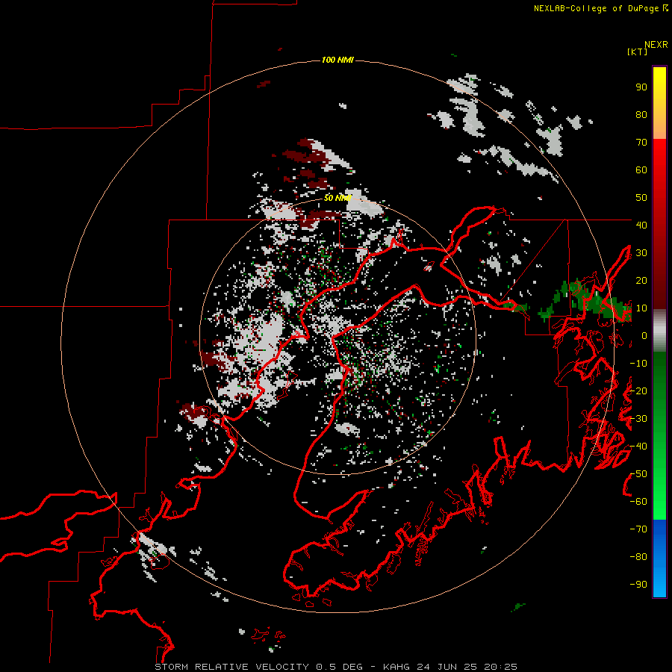
Task: Click the [KT] units label above color bar
Action: (x=637, y=52)
